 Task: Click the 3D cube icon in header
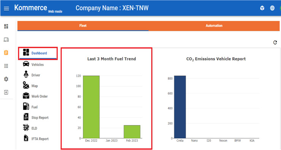click(x=262, y=8)
